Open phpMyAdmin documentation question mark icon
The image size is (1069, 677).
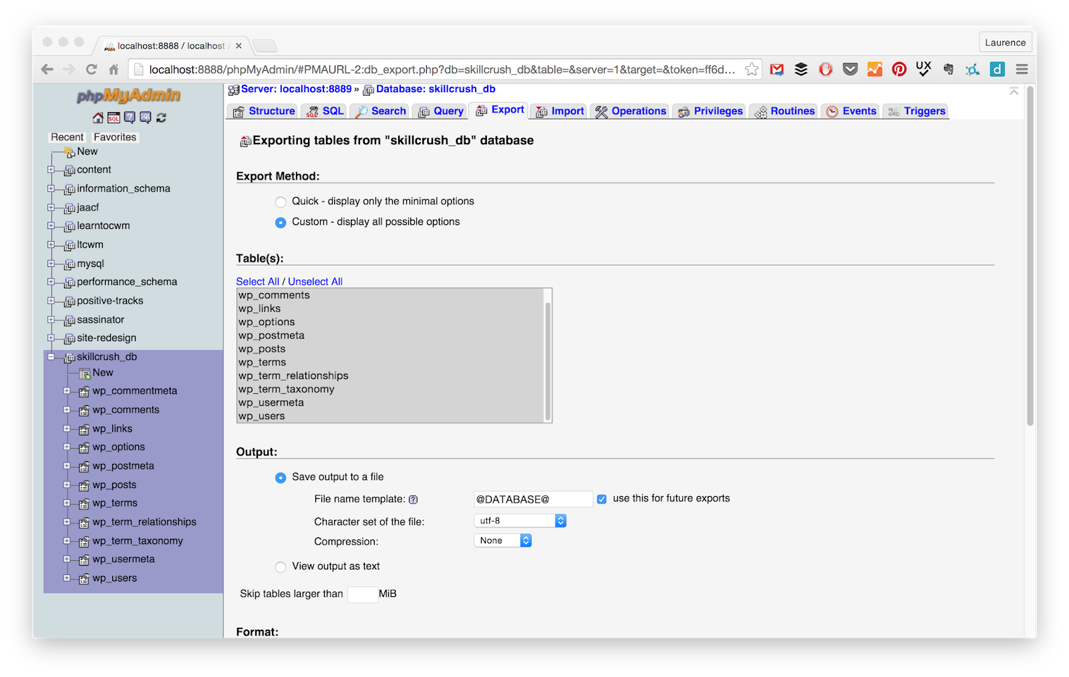[129, 118]
